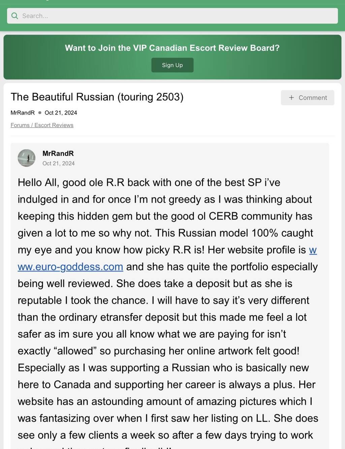
Task: Click the post timestamp under the username
Action: point(58,163)
